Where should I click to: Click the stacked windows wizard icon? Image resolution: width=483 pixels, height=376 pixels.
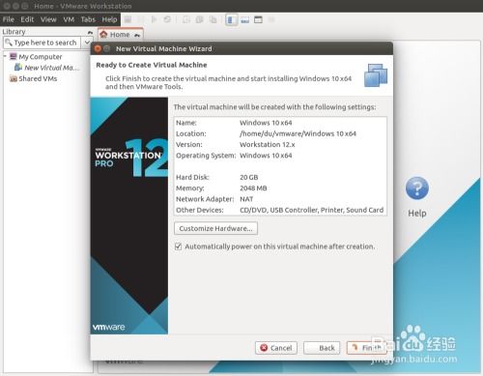[376, 75]
